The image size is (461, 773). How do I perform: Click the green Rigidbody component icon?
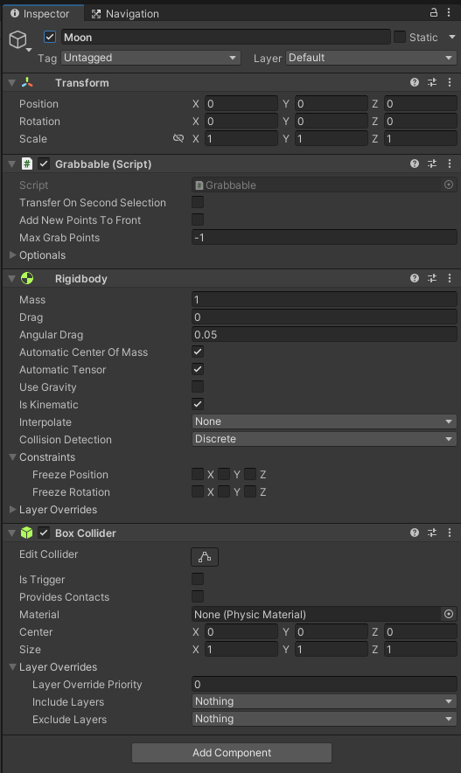[27, 279]
